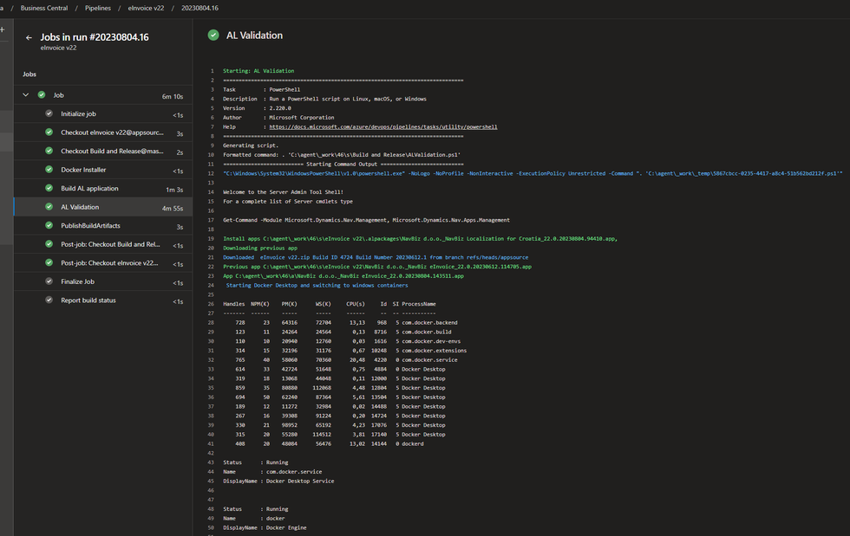Click the Task : PowerShell log line
Image resolution: width=850 pixels, height=536 pixels.
[x=261, y=90]
